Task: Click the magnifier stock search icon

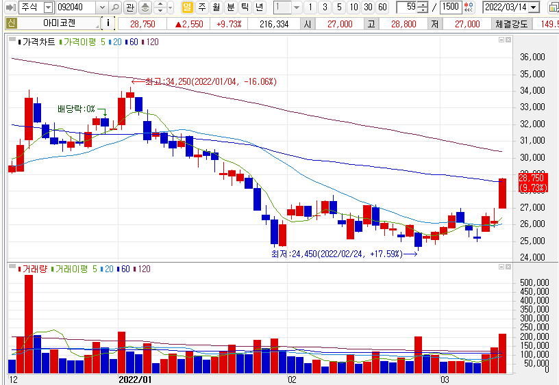Action: pos(115,7)
